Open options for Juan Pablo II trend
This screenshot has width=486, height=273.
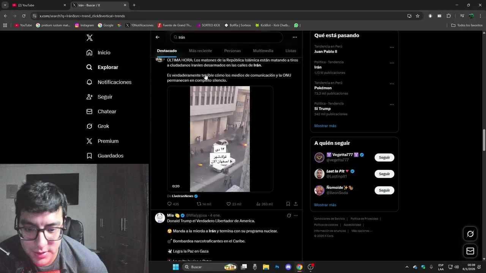(x=392, y=47)
